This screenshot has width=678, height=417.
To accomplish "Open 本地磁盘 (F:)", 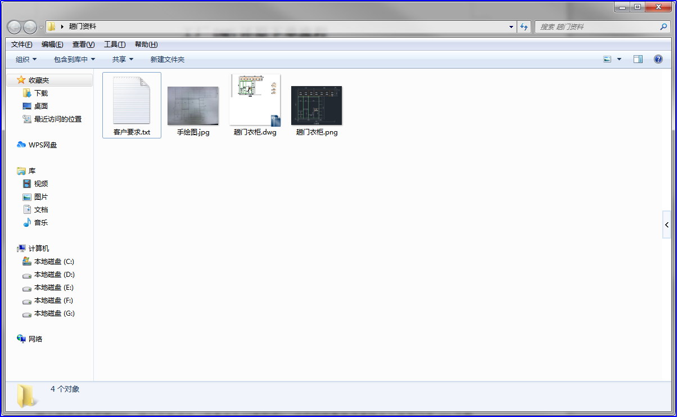I will click(54, 301).
